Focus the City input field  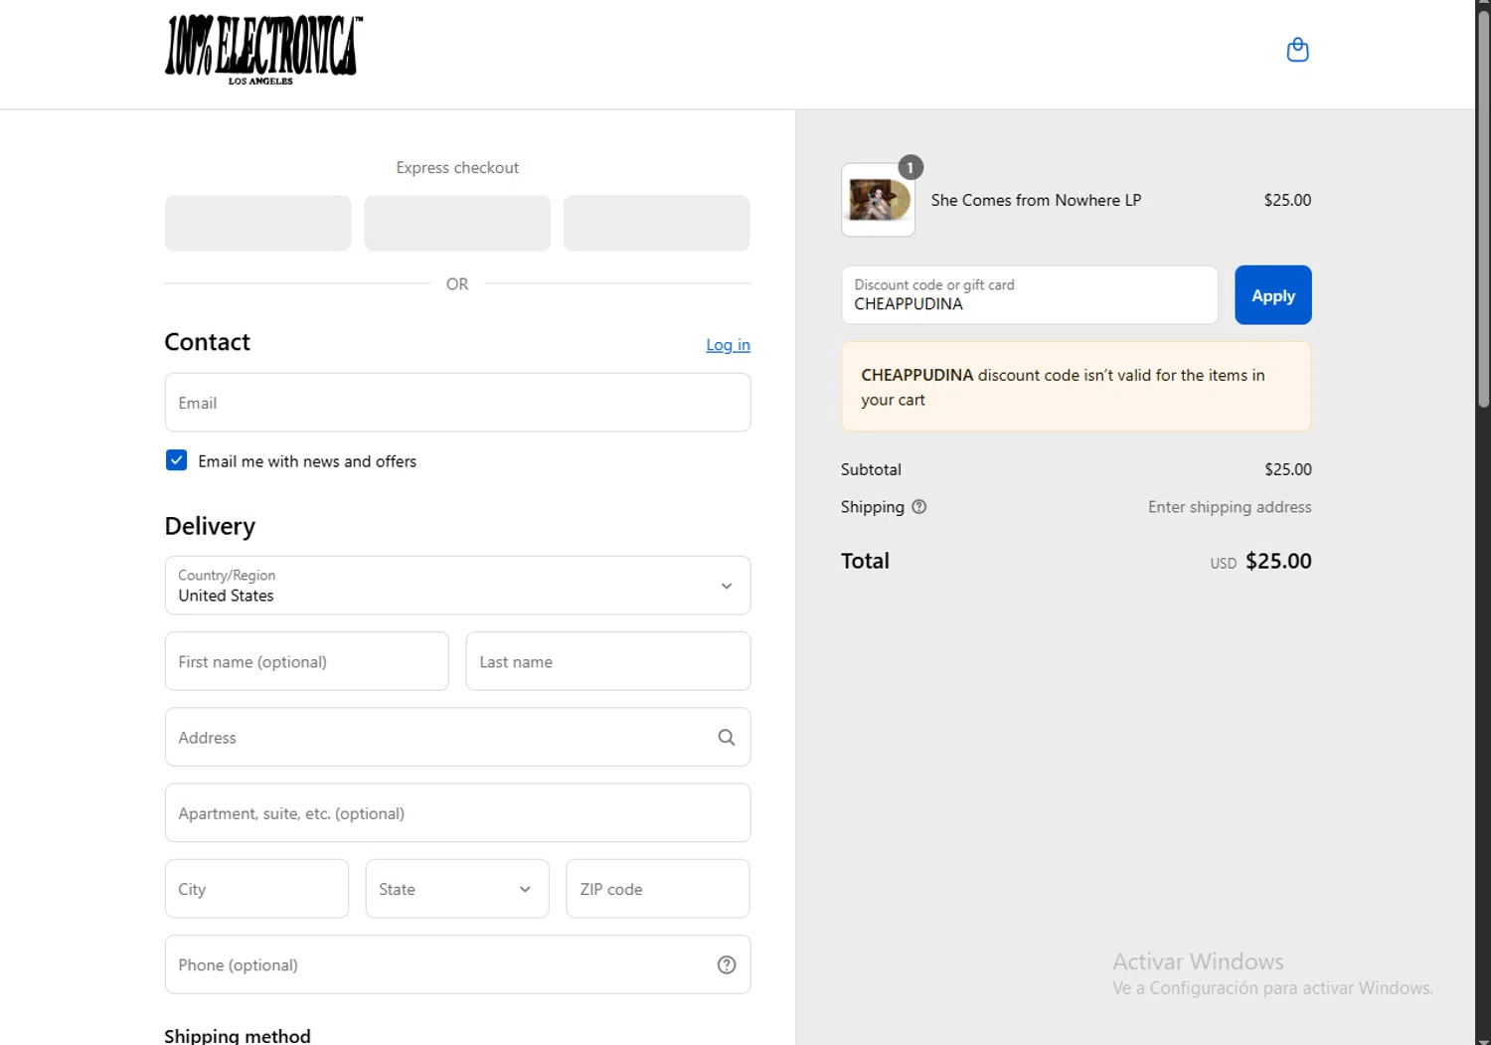pyautogui.click(x=256, y=889)
